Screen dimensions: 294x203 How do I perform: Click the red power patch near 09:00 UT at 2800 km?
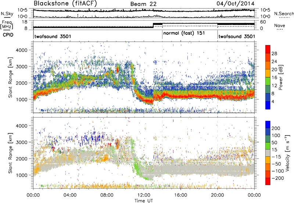pos(117,70)
